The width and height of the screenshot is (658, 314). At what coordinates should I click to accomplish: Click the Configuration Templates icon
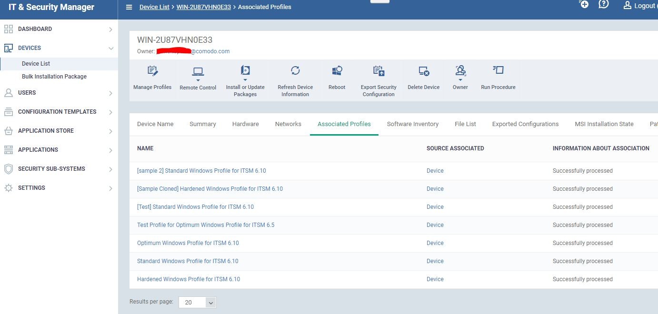coord(9,112)
